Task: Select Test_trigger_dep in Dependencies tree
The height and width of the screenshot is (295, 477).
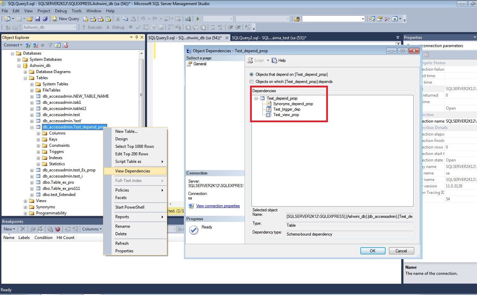Action: 287,109
